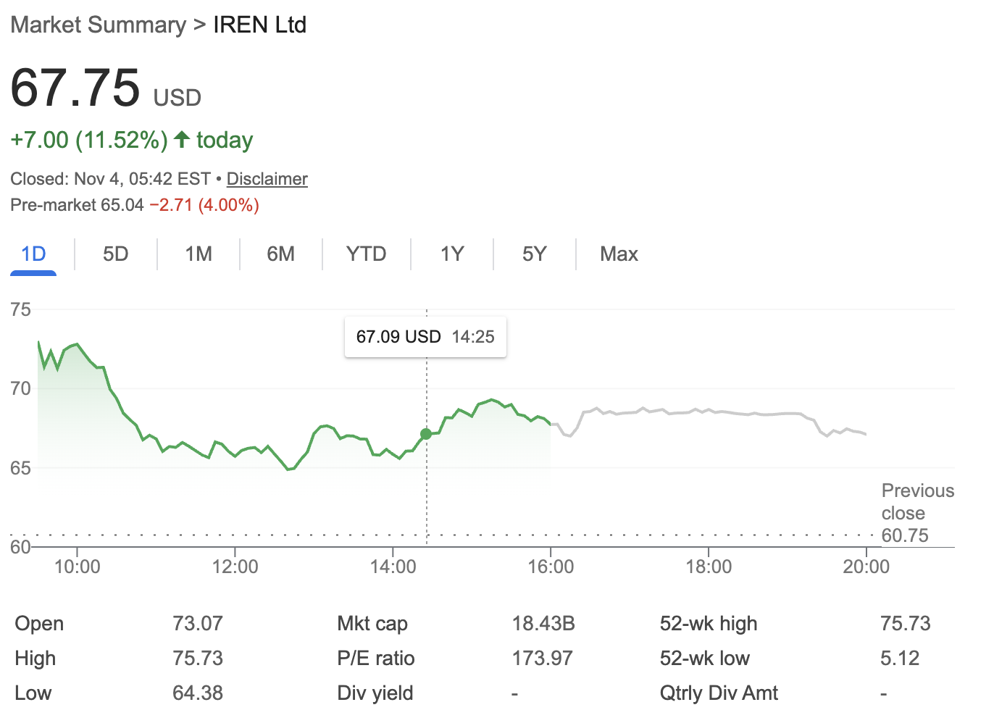View the 5Y chart range
Viewport: 994px width, 710px height.
pos(535,254)
